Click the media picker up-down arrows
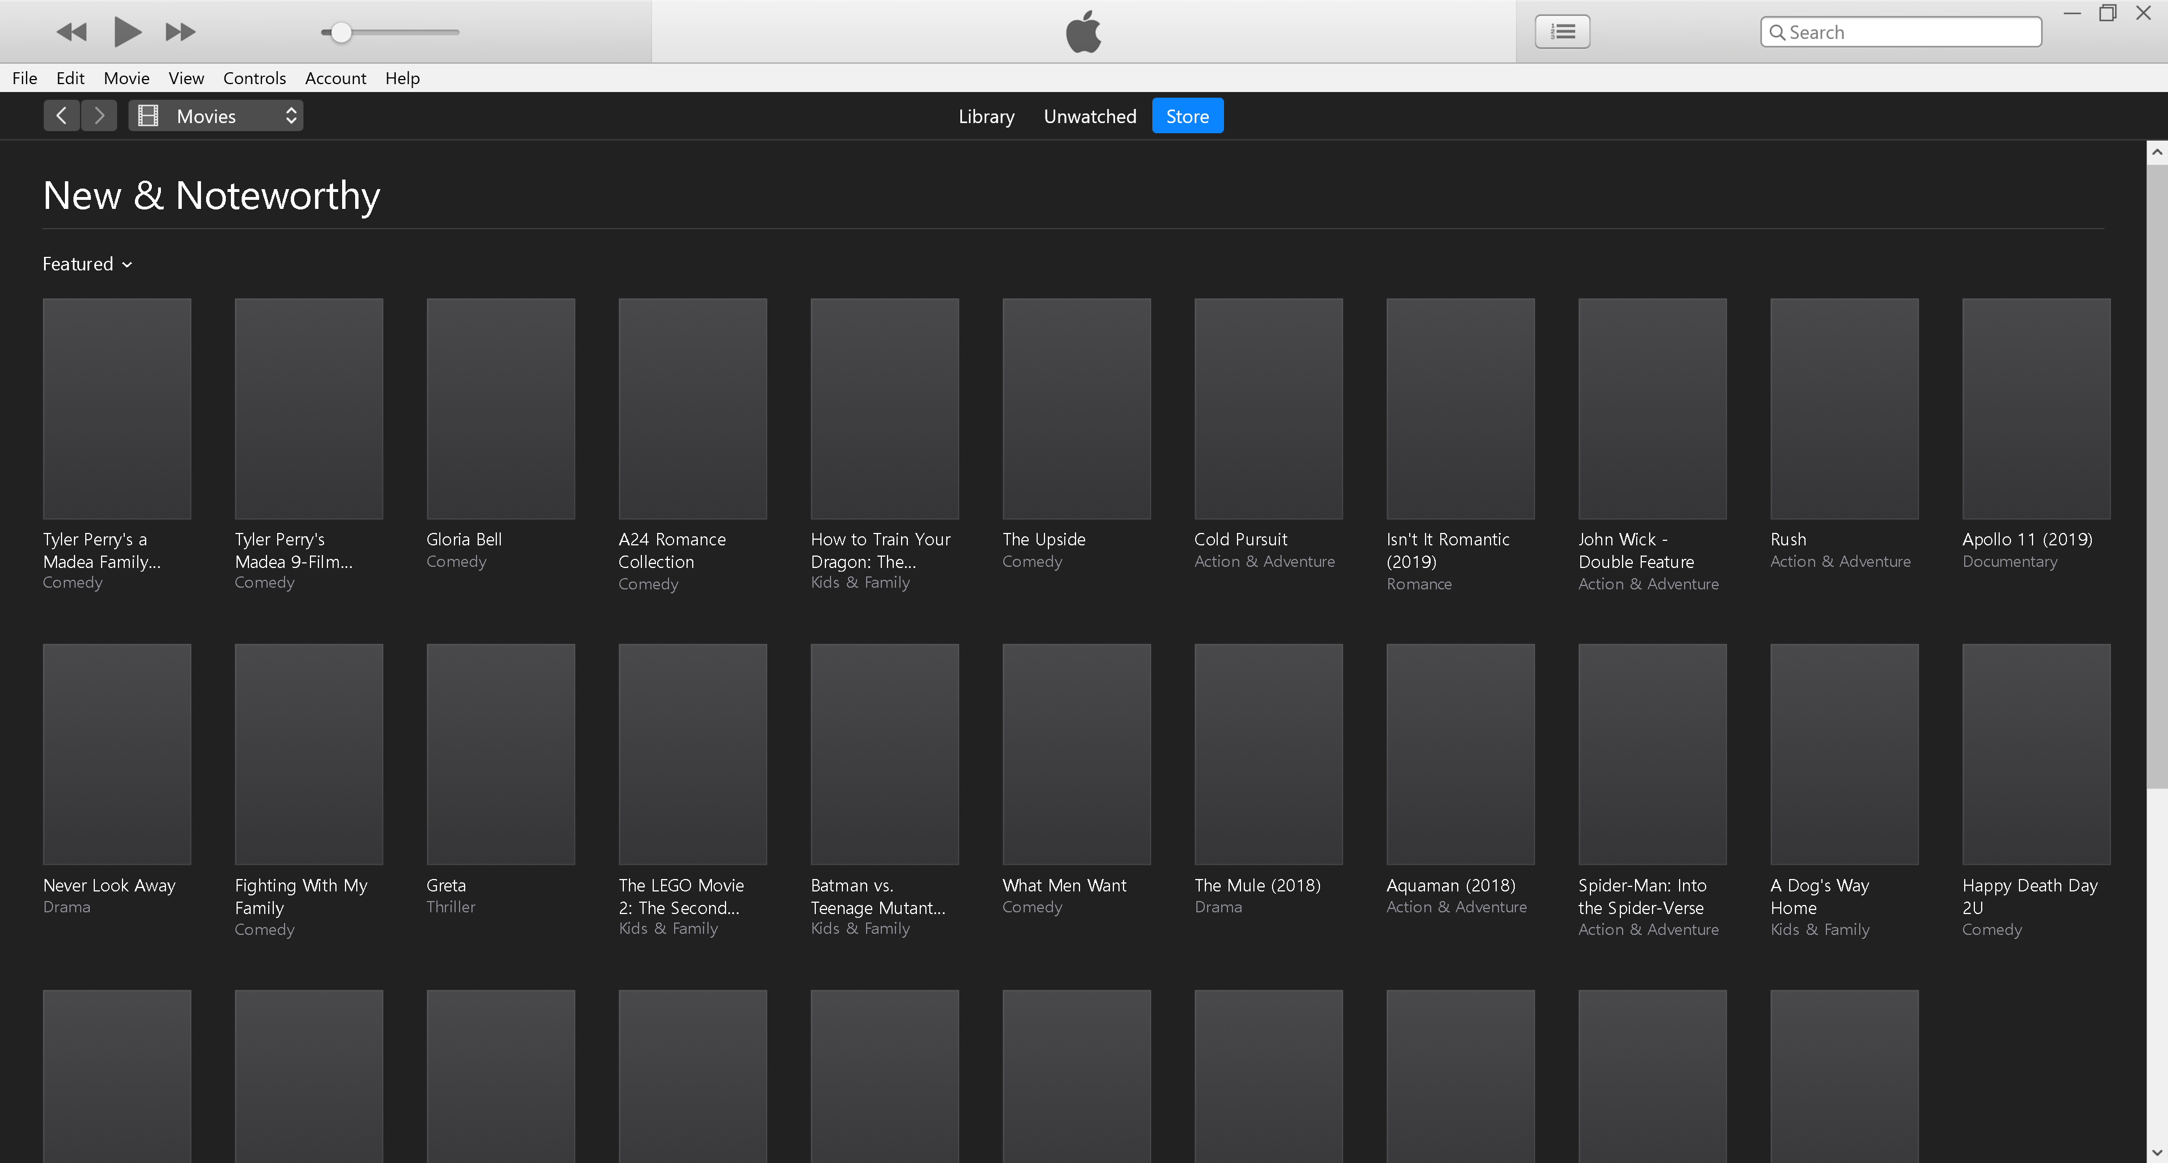 point(291,116)
